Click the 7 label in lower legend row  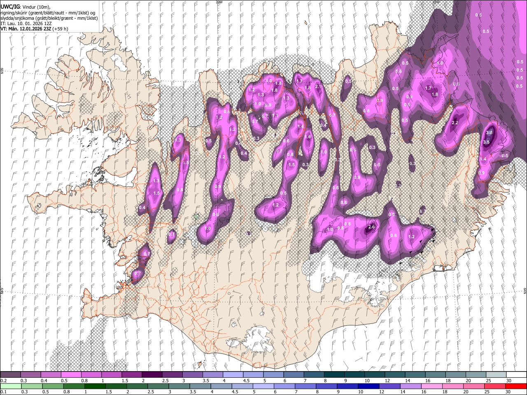(295, 392)
